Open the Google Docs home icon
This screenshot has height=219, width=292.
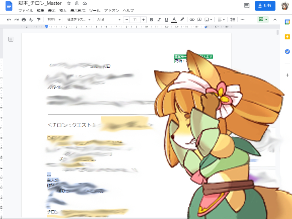[x=9, y=6]
